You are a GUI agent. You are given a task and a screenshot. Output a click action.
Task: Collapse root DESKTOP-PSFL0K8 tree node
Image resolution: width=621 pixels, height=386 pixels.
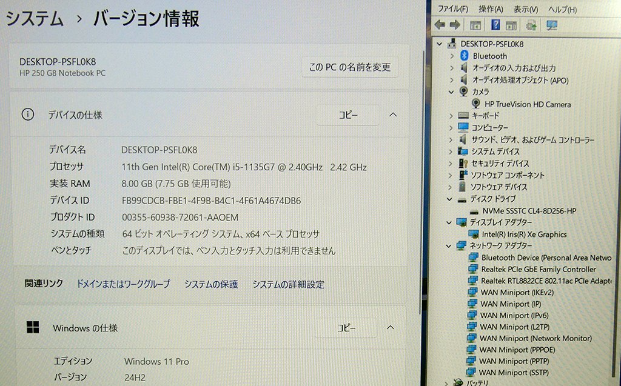pyautogui.click(x=439, y=44)
